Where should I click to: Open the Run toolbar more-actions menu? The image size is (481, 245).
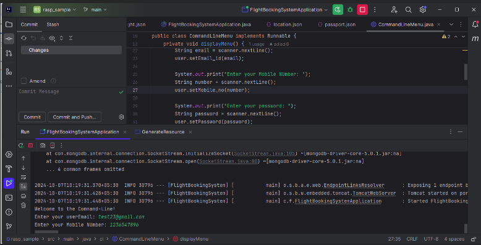tap(61, 146)
